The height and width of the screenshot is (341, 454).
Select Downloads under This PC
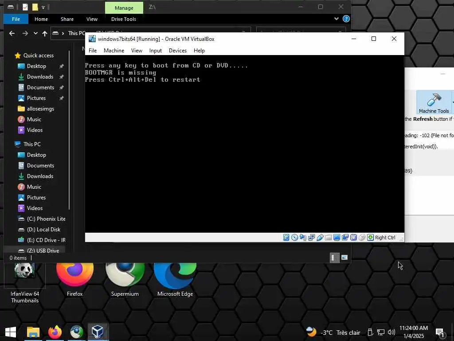40,176
